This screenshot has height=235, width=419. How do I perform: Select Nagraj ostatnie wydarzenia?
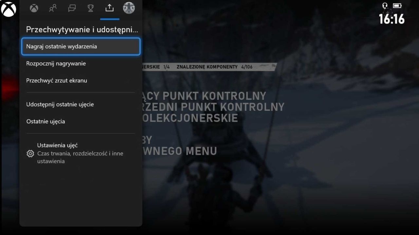pyautogui.click(x=81, y=46)
